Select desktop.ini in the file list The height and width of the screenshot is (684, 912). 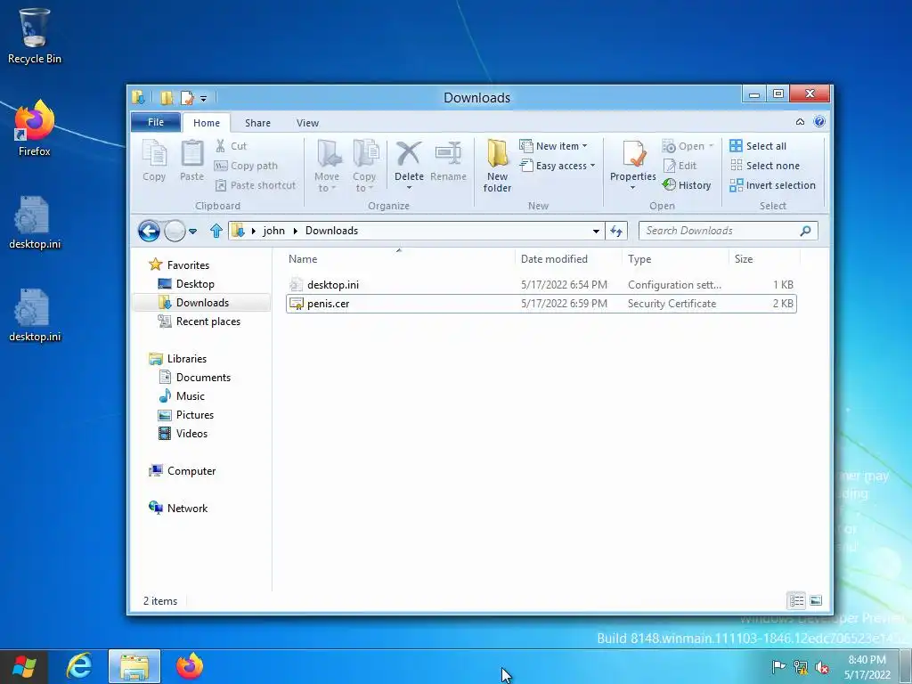(x=541, y=285)
